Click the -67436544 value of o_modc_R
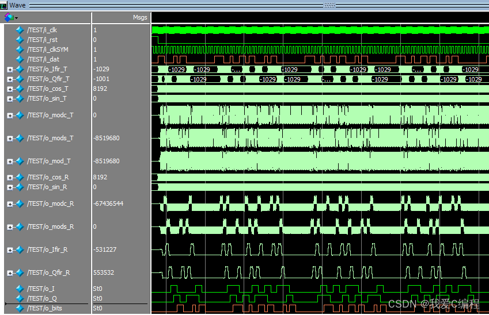 (x=108, y=203)
